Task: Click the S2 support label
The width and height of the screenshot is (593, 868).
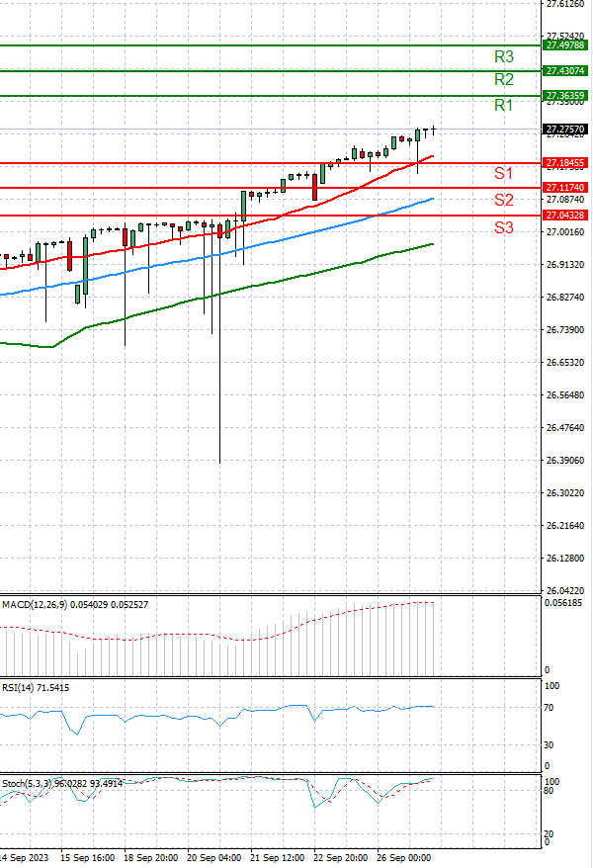Action: pos(504,201)
